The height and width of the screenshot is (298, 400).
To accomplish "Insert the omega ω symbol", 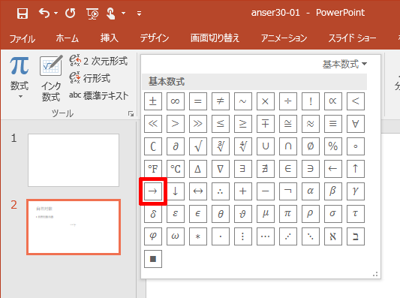I will pyautogui.click(x=176, y=236).
